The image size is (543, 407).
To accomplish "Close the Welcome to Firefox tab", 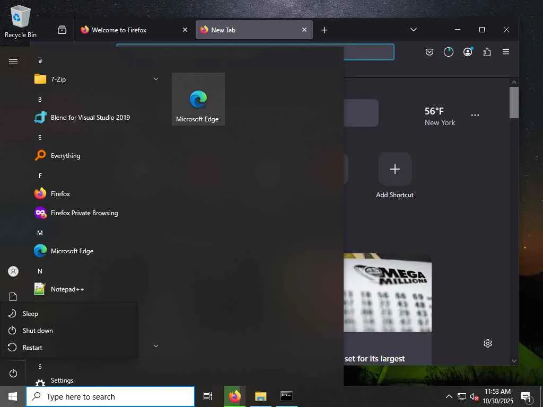I will pos(185,30).
